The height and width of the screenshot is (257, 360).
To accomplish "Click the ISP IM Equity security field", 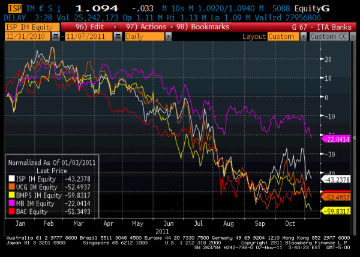I will click(32, 28).
